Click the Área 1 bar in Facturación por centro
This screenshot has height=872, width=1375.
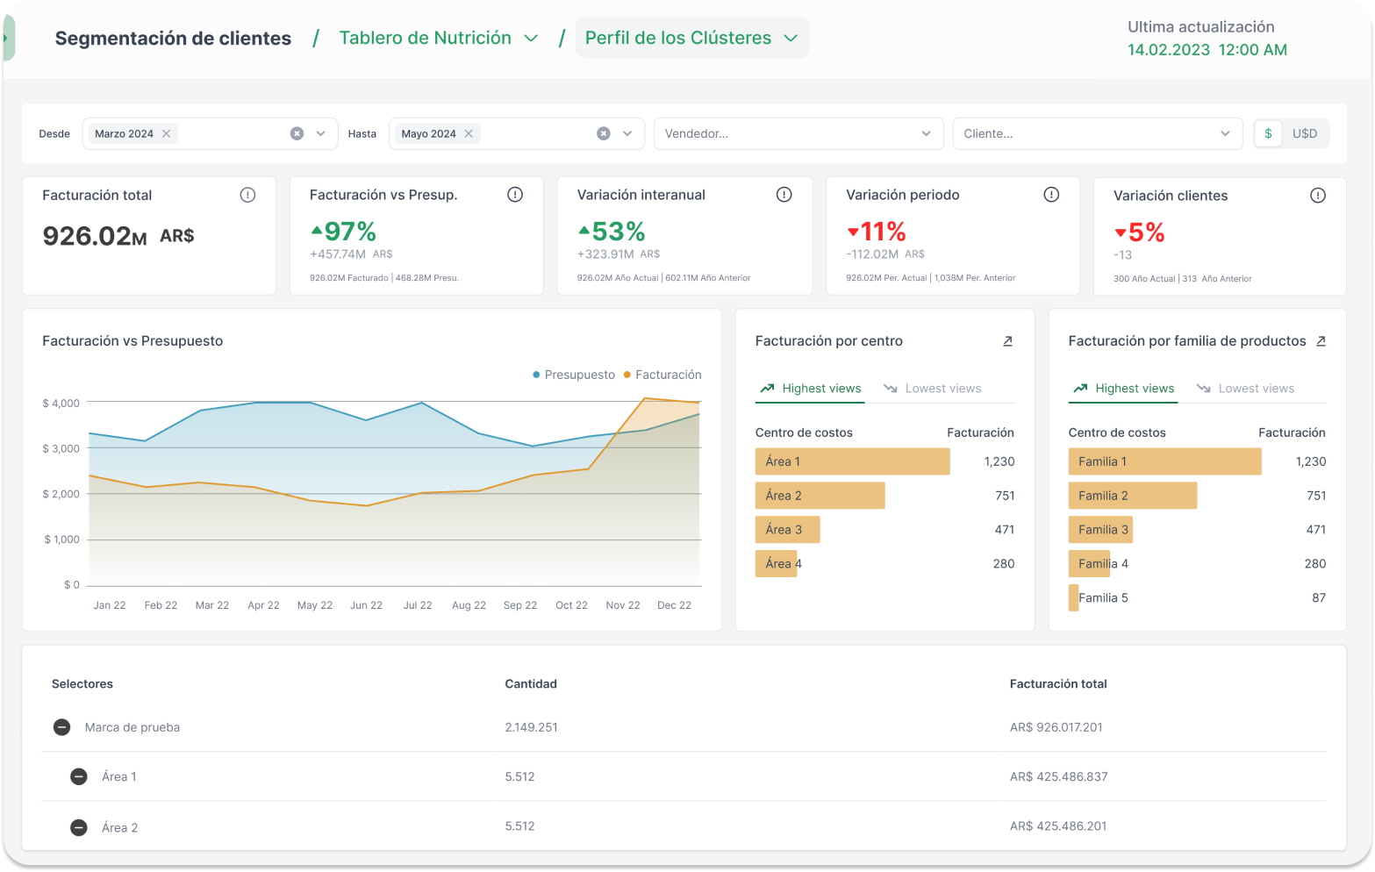(852, 461)
